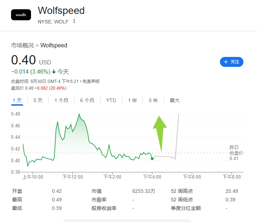This screenshot has height=222, width=257.
Task: Select the 1 天 chart range tab
Action: [17, 100]
